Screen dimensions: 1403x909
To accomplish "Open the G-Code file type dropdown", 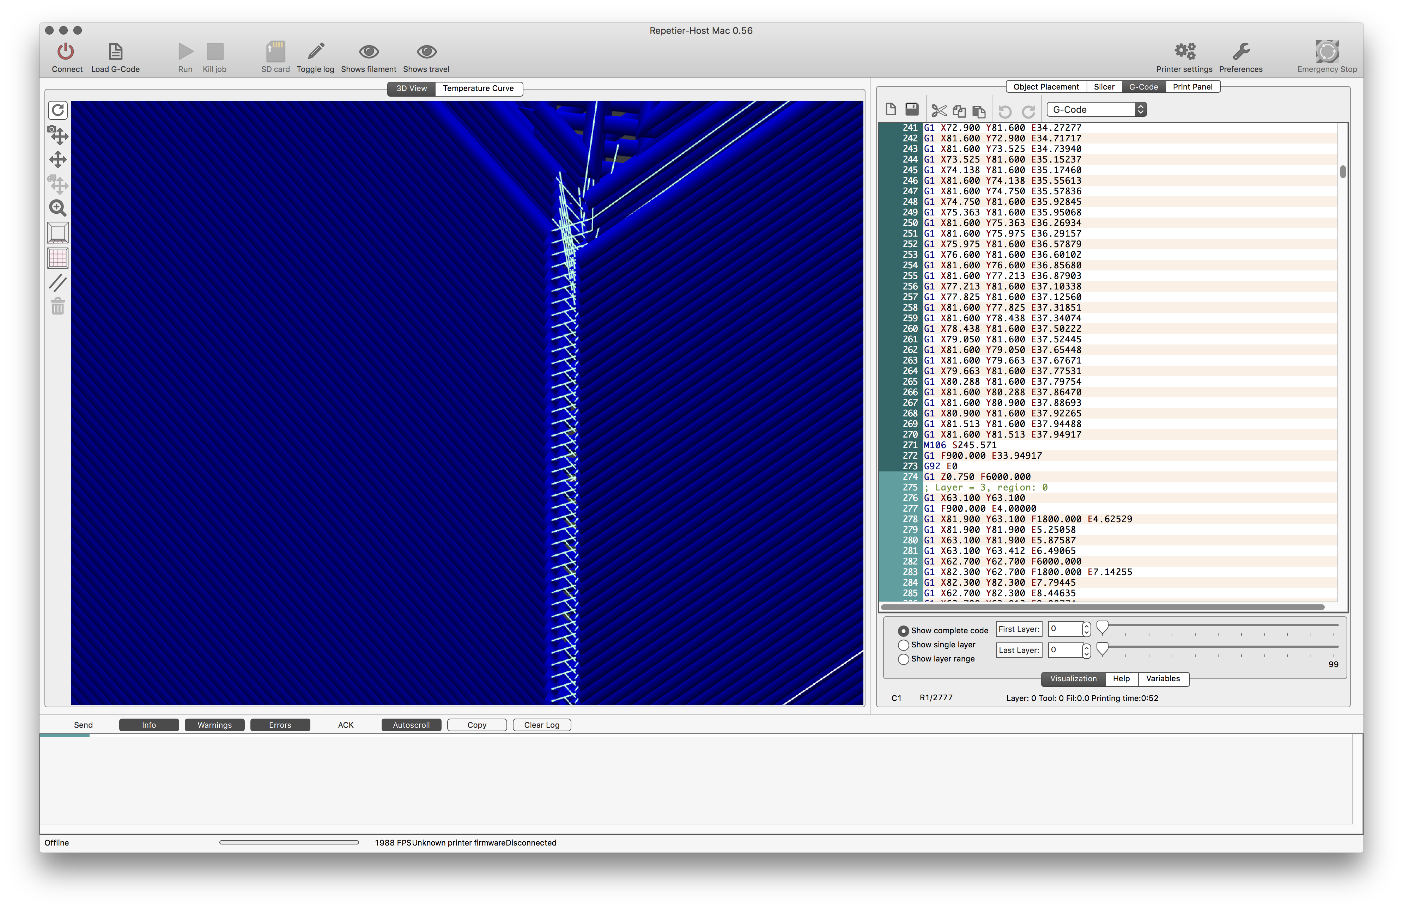I will pos(1097,110).
